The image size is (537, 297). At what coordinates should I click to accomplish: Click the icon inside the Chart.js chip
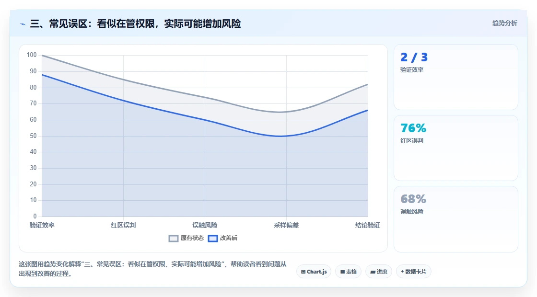[303, 272]
